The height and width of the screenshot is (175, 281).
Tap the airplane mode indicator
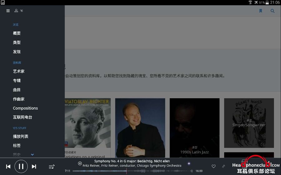point(256,2)
